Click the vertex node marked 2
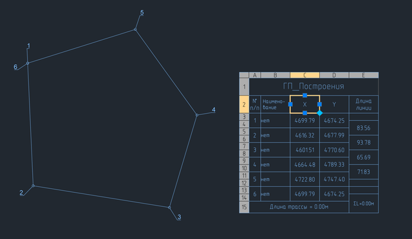The width and height of the screenshot is (412, 239). coord(33,186)
